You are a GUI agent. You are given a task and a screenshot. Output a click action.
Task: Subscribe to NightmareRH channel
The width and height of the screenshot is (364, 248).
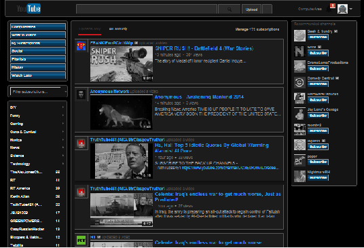(x=318, y=177)
